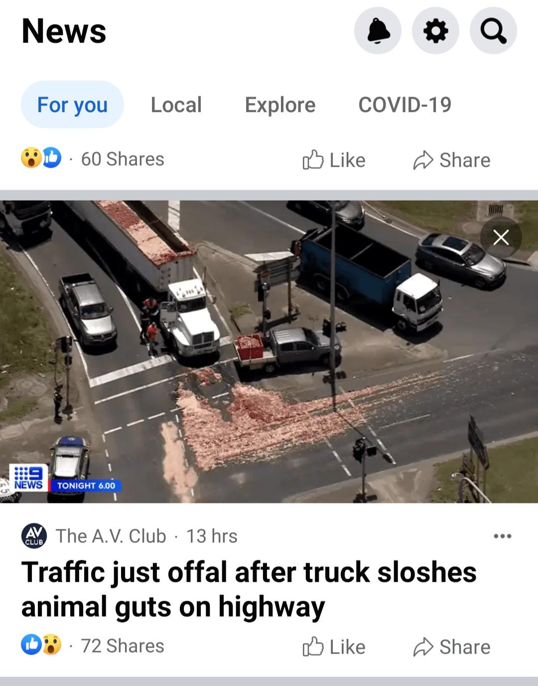
Task: Dismiss the offal truck story with X
Action: (501, 237)
